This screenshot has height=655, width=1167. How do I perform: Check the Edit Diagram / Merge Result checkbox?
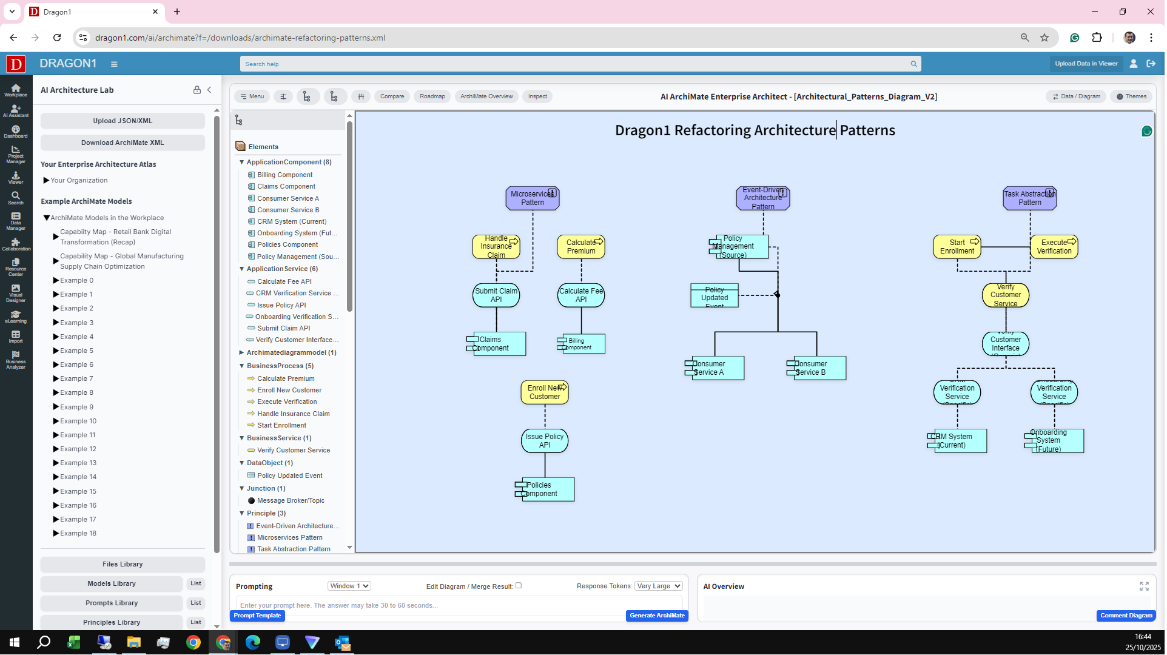[519, 585]
